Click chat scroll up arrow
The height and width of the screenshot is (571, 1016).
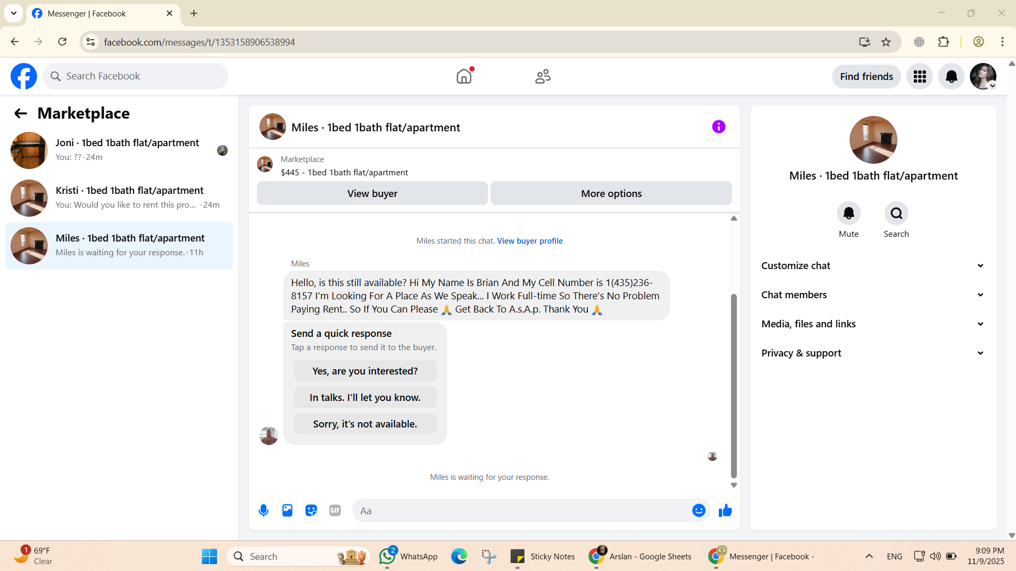tap(734, 218)
